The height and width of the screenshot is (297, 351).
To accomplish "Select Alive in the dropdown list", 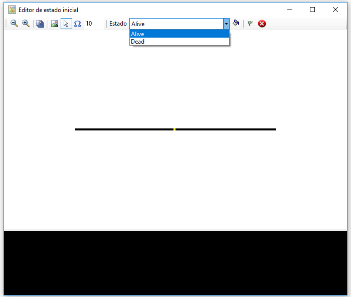I will pos(180,34).
